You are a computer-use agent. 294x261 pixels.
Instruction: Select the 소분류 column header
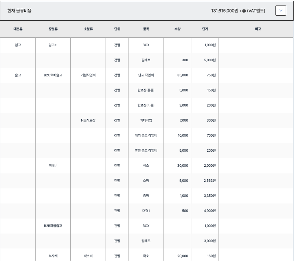(x=88, y=29)
